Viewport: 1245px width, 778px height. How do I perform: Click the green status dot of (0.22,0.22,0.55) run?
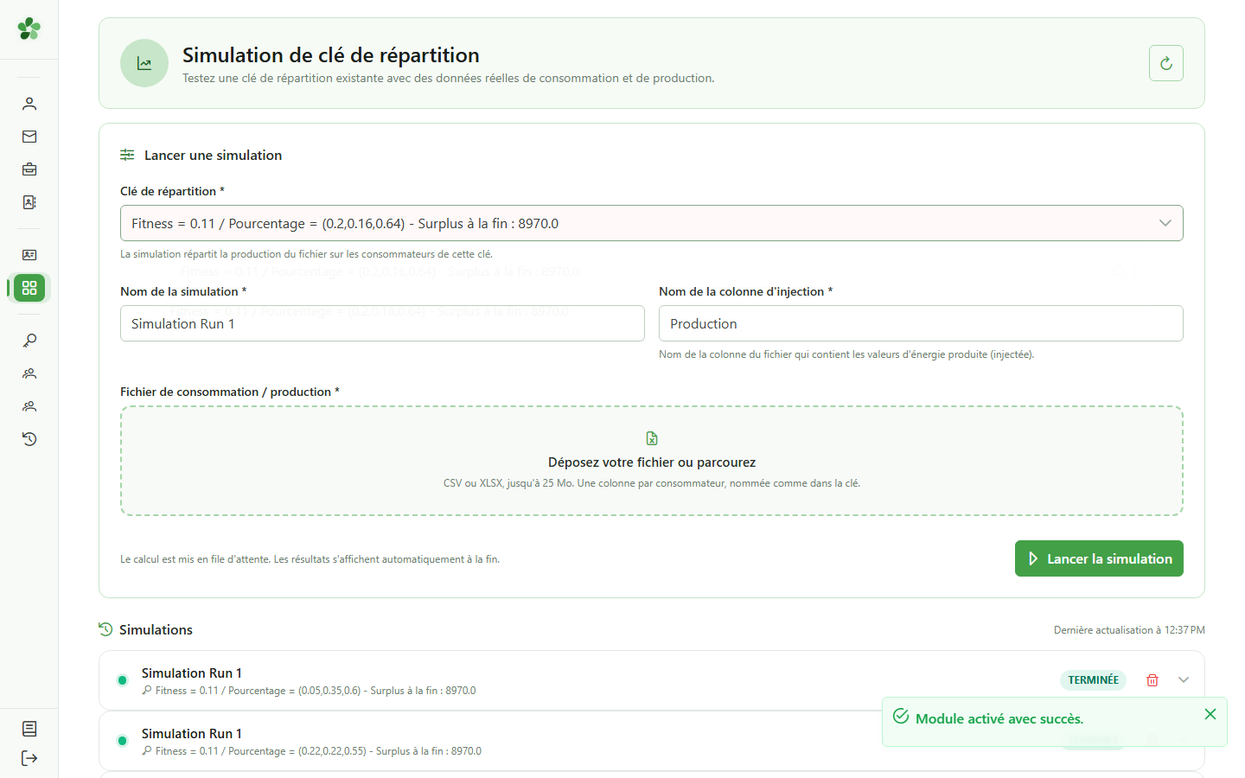(122, 741)
